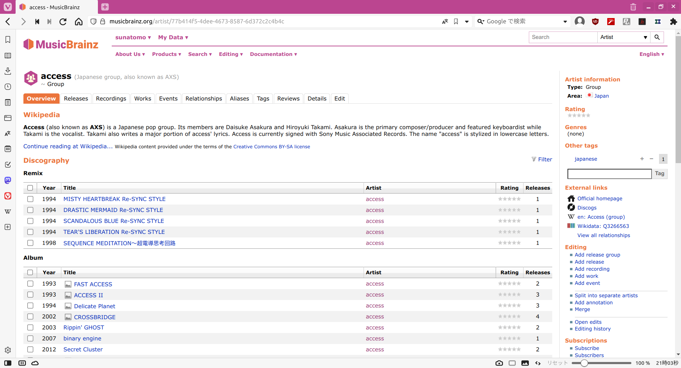The width and height of the screenshot is (681, 368).
Task: Open the History clock panel in the sidebar
Action: pos(8,87)
